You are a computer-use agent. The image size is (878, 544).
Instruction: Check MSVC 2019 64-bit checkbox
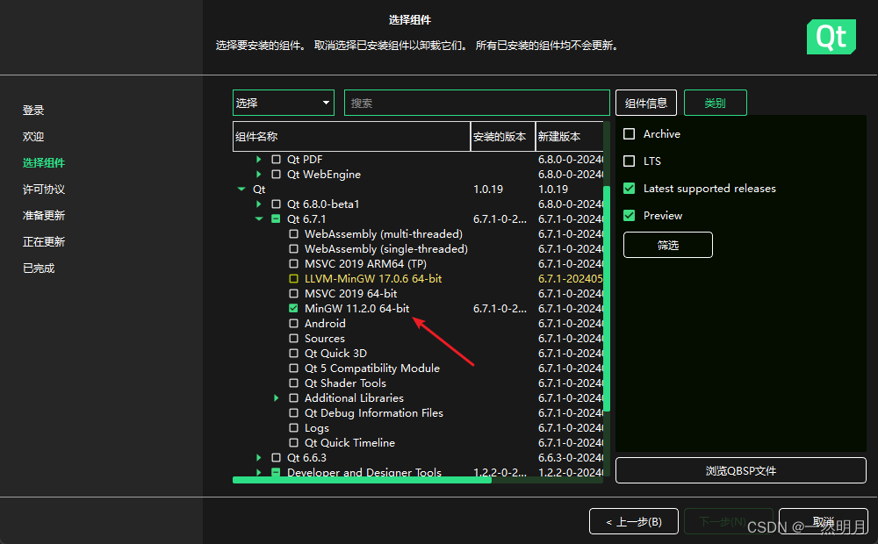(x=293, y=294)
